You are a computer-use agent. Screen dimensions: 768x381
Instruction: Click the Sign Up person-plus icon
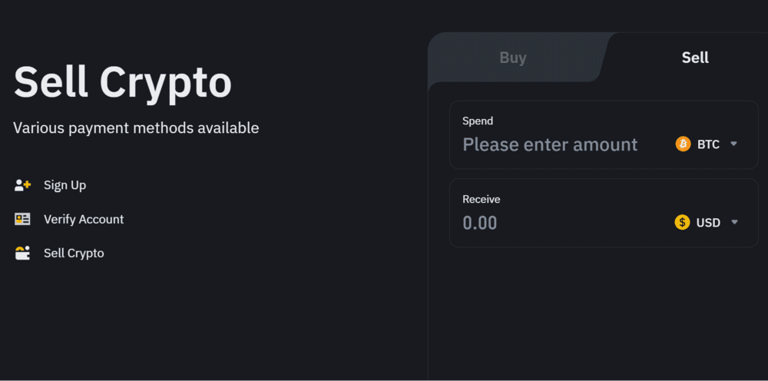point(22,185)
